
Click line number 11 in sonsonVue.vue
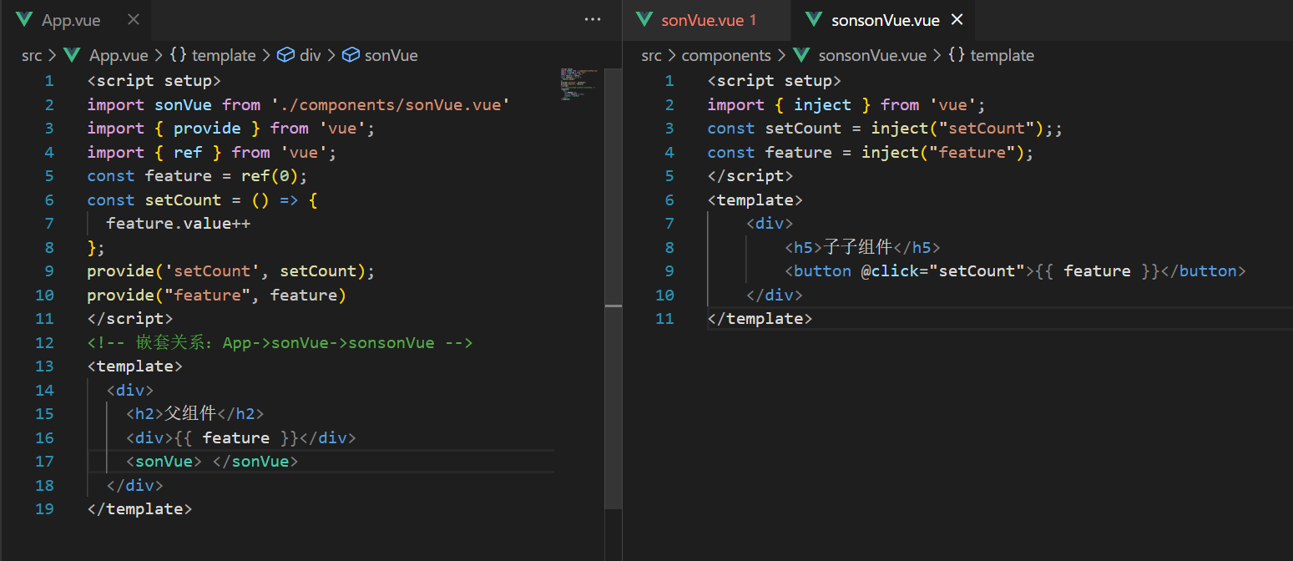664,319
